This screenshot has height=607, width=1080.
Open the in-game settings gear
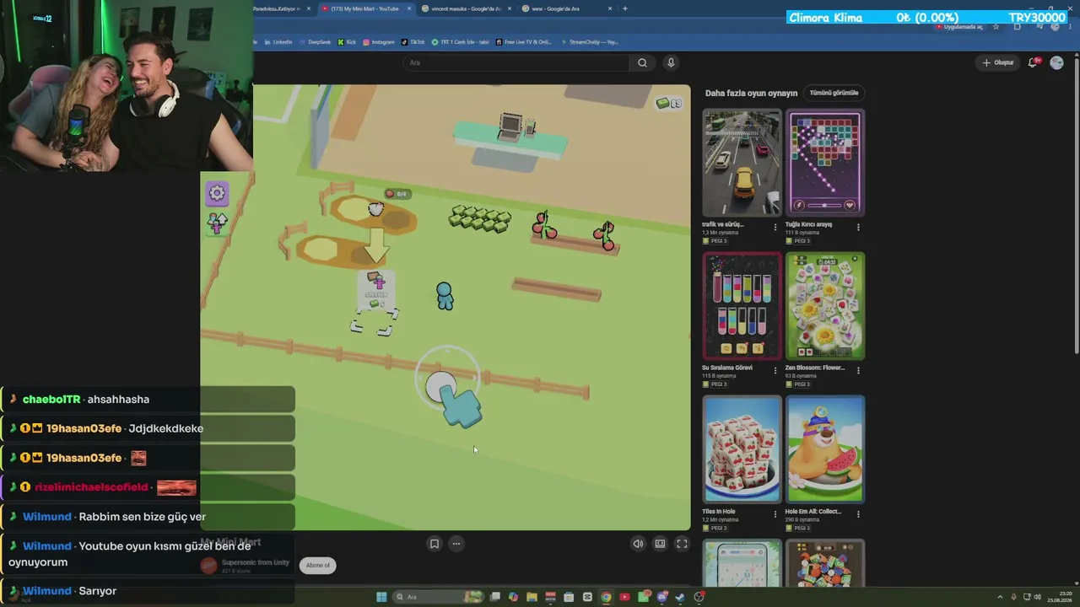click(217, 193)
